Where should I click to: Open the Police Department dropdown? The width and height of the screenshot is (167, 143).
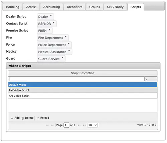[x=54, y=45]
